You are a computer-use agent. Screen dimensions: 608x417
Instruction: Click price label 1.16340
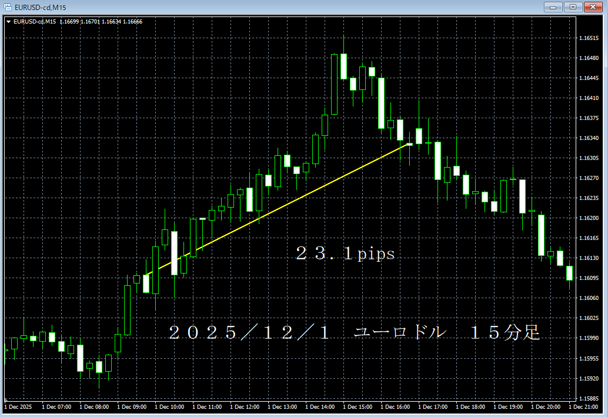click(589, 138)
